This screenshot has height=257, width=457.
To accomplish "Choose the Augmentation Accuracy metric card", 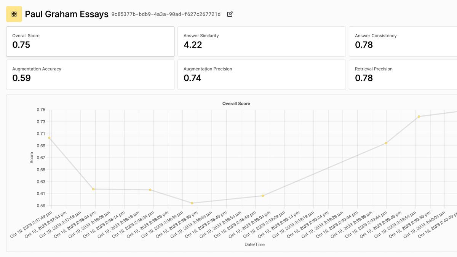I will coord(90,75).
